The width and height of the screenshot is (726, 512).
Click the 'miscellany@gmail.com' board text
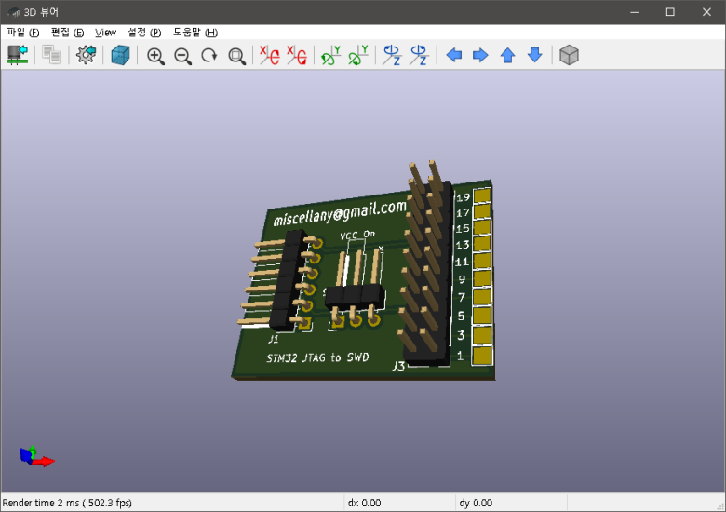pyautogui.click(x=340, y=212)
